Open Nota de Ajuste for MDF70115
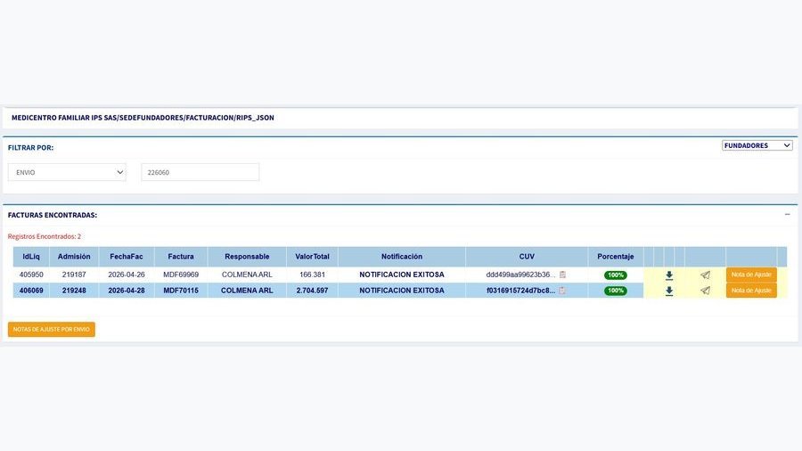Image resolution: width=802 pixels, height=451 pixels. (751, 291)
